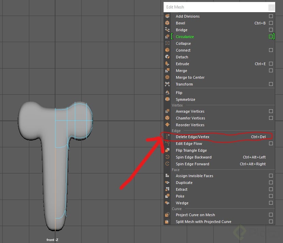Click the Flip icon
The height and width of the screenshot is (243, 283).
(x=167, y=93)
